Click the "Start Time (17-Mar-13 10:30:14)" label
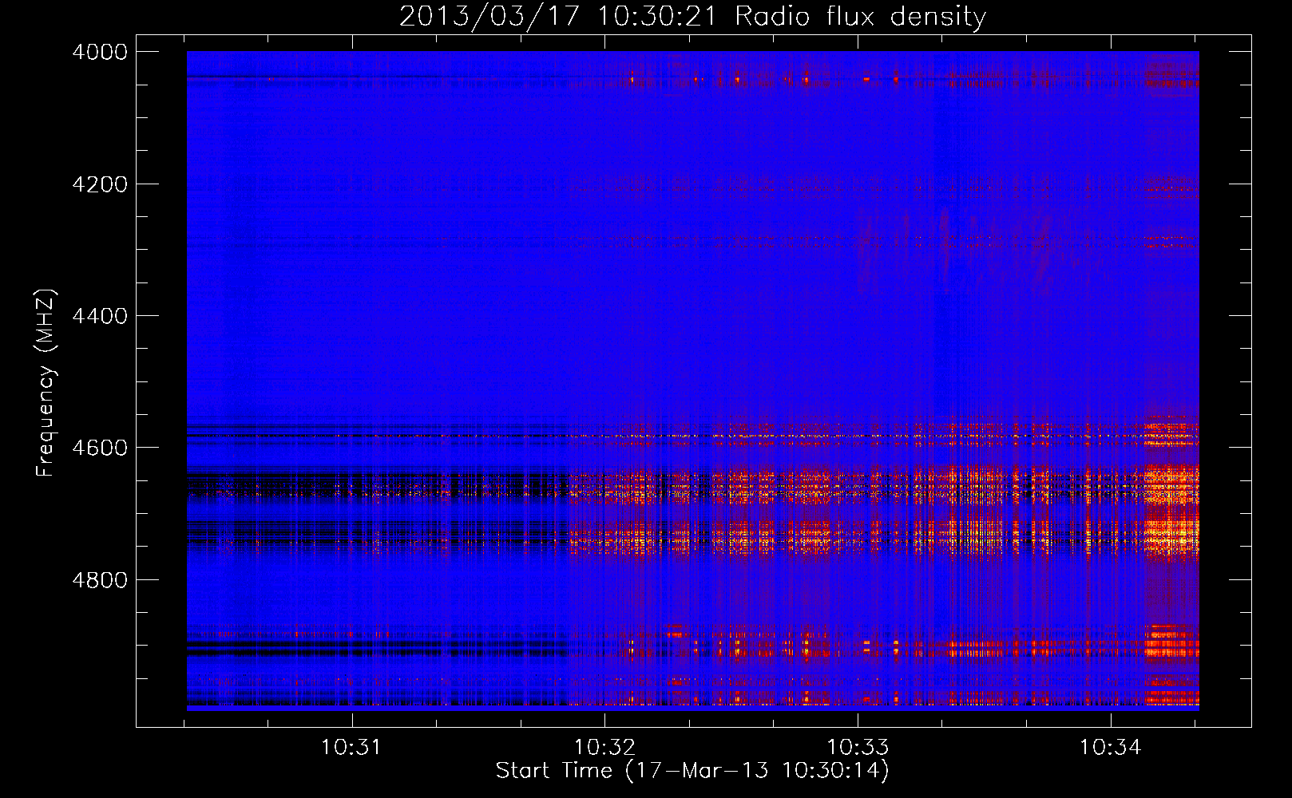Viewport: 1292px width, 798px height. coord(692,771)
